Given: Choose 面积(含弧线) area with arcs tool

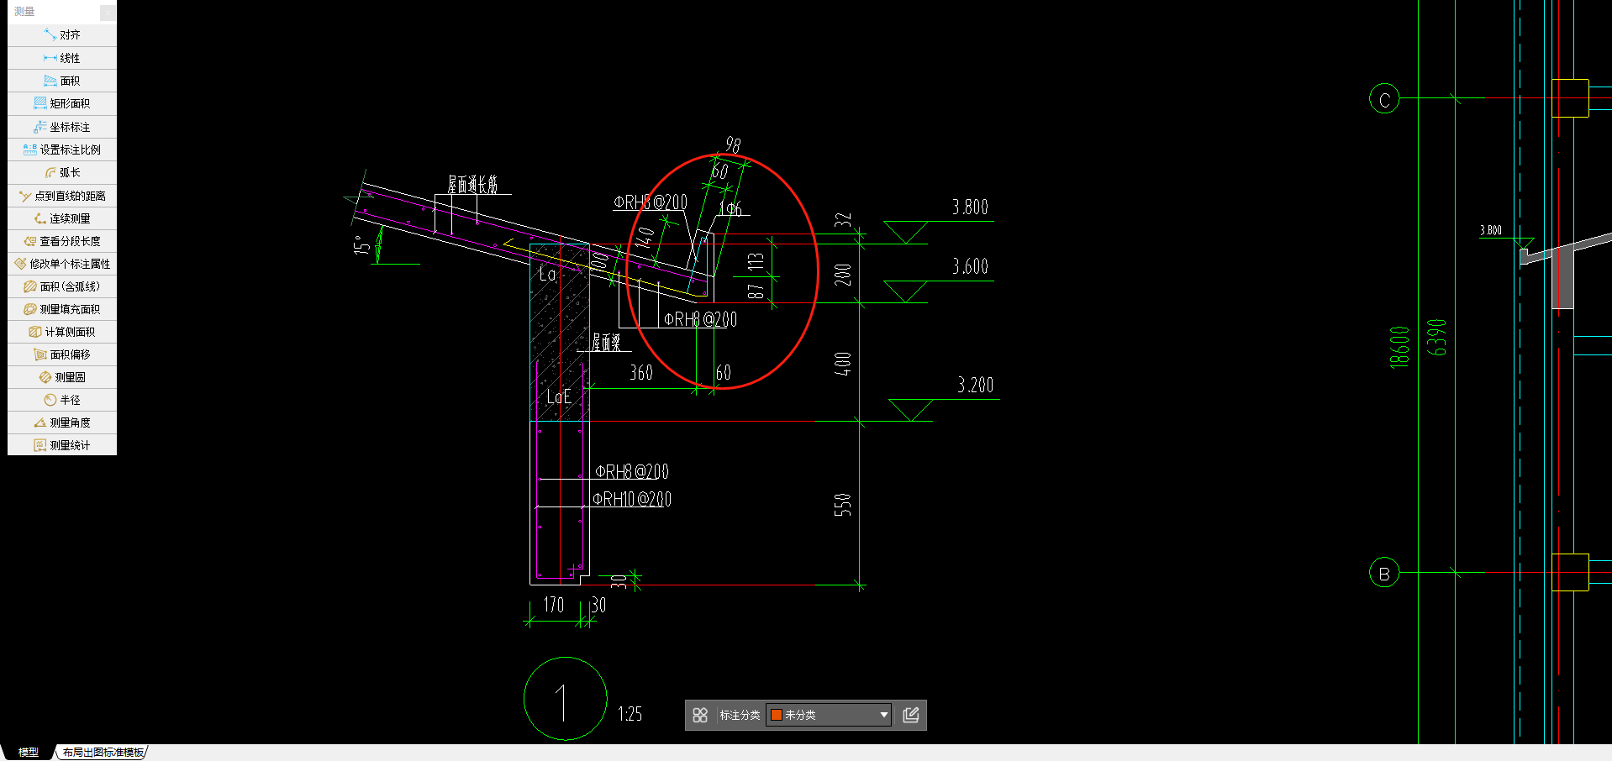Looking at the screenshot, I should [62, 286].
